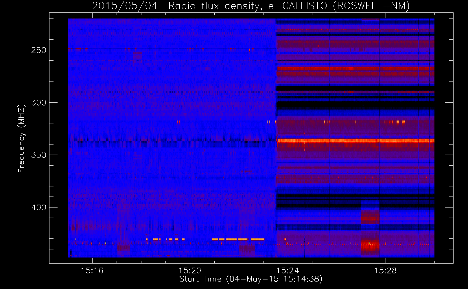This screenshot has width=468, height=289.
Task: Click the 250 frequency tick label
Action: coord(39,50)
